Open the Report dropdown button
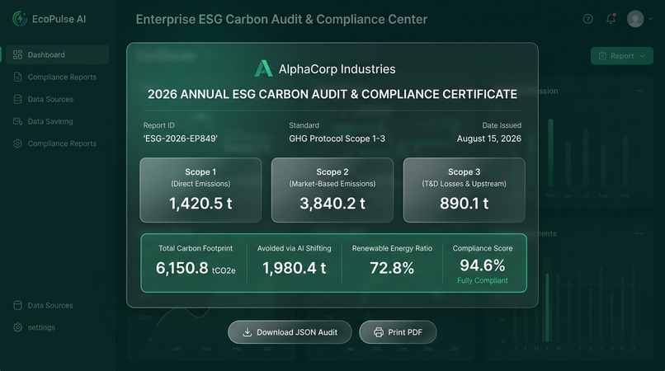Viewport: 665px width, 371px height. tap(622, 56)
